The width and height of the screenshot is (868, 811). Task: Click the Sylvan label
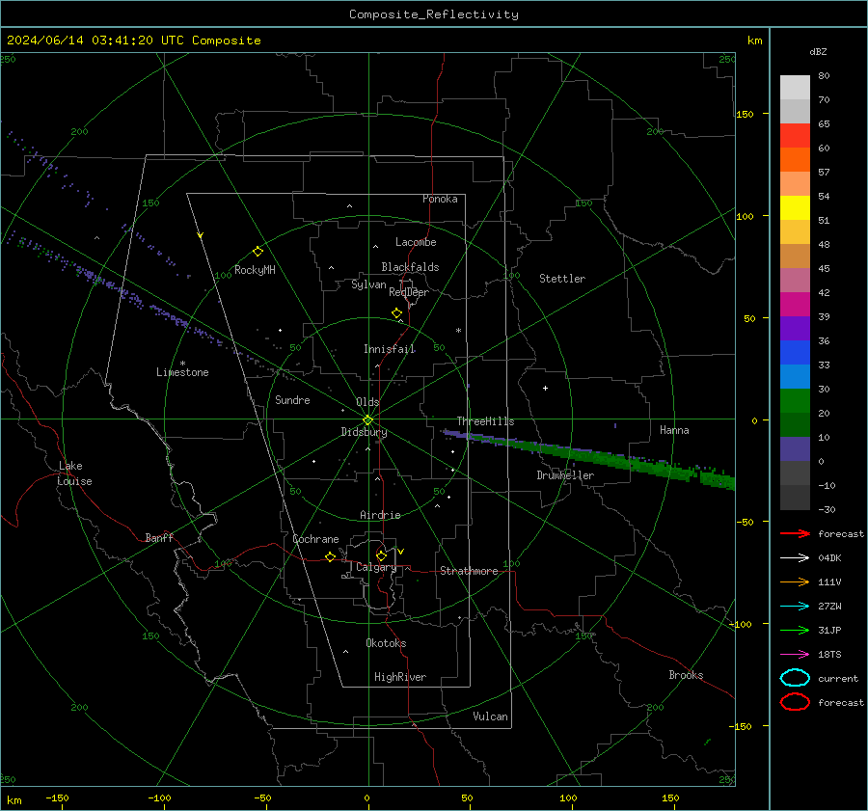pyautogui.click(x=368, y=285)
